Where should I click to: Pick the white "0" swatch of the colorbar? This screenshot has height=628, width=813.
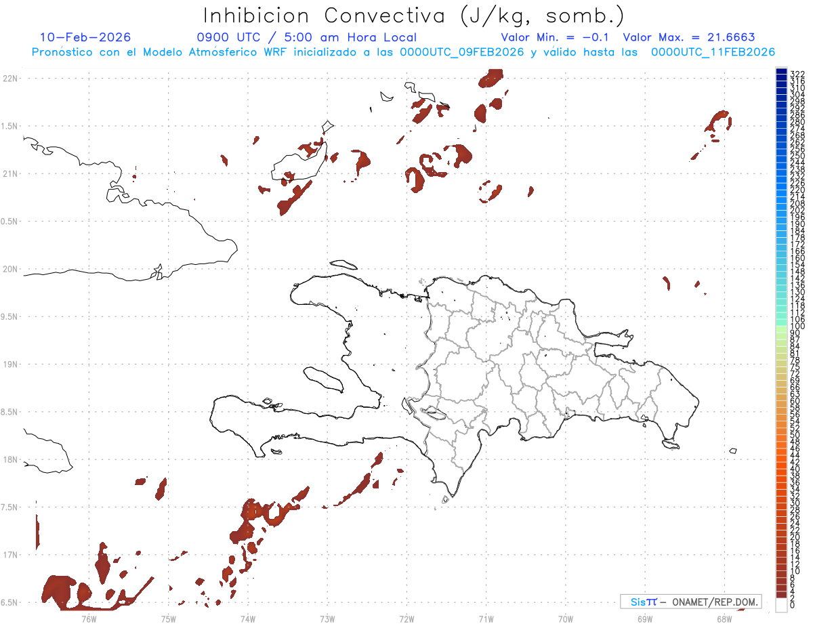(x=781, y=606)
